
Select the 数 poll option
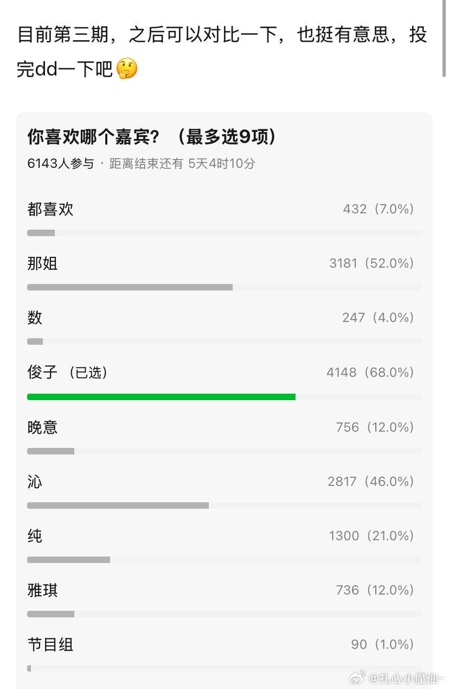tap(224, 325)
